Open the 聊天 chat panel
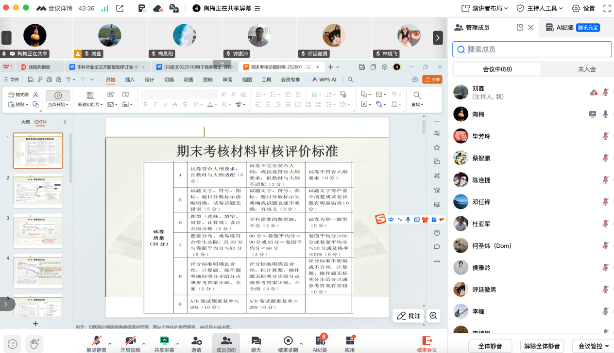Screen dimensions: 614x353 pos(256,341)
